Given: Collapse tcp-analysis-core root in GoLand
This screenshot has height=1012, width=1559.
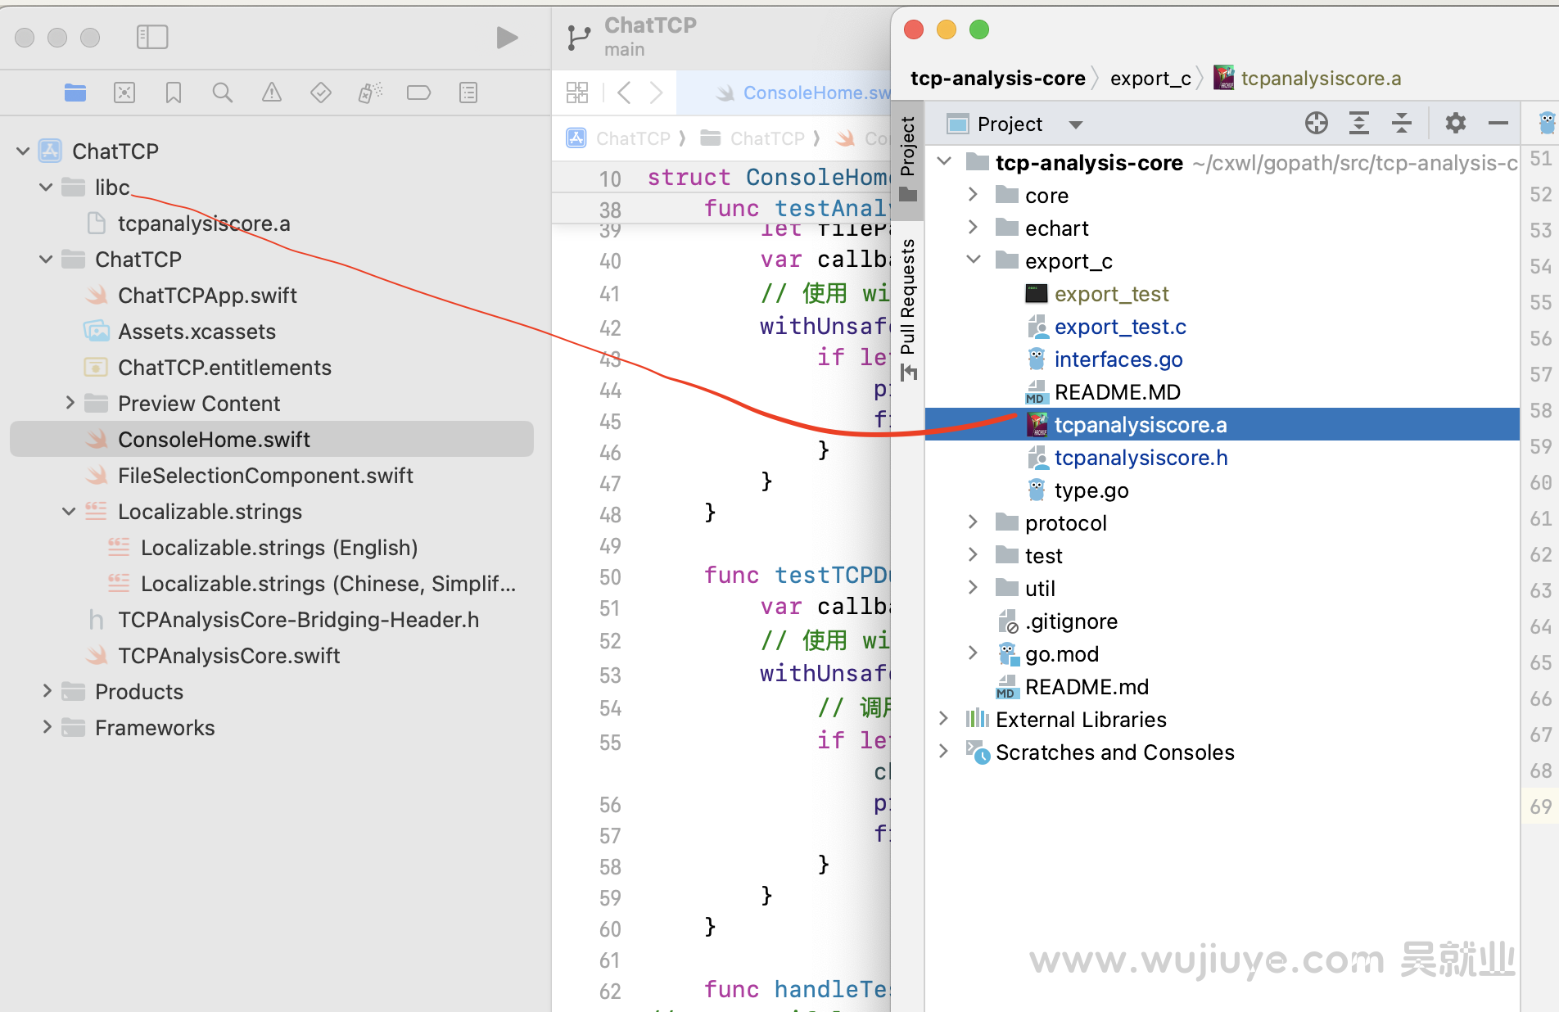Looking at the screenshot, I should pos(944,161).
